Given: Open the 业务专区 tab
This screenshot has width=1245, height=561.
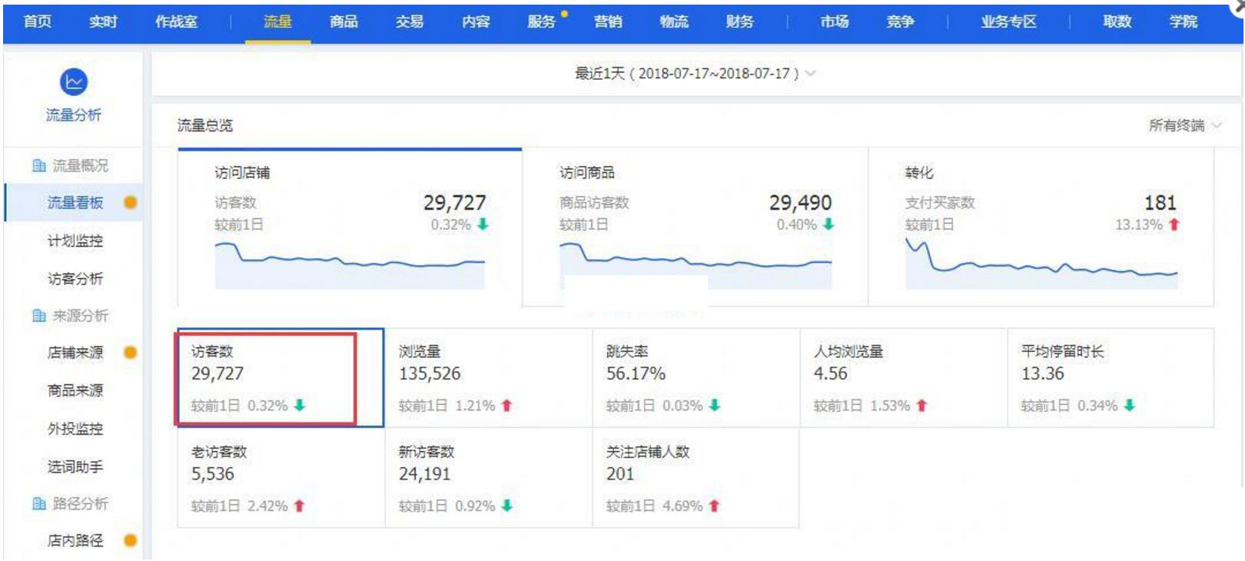Looking at the screenshot, I should pyautogui.click(x=1008, y=22).
